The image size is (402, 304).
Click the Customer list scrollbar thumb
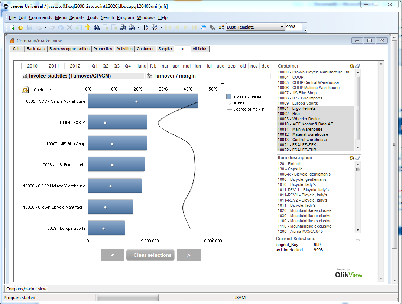pyautogui.click(x=358, y=108)
